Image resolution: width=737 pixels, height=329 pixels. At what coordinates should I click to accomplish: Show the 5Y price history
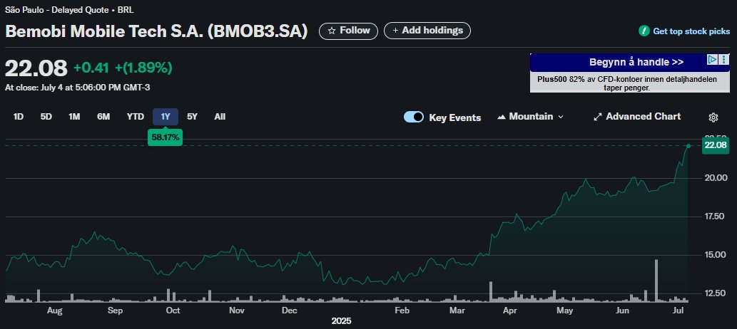point(192,116)
